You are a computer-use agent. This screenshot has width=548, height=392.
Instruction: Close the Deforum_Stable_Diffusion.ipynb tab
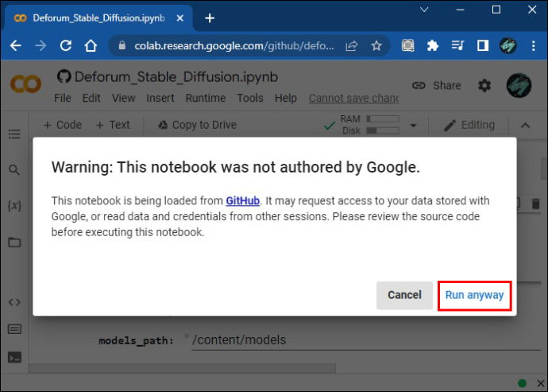[x=180, y=18]
